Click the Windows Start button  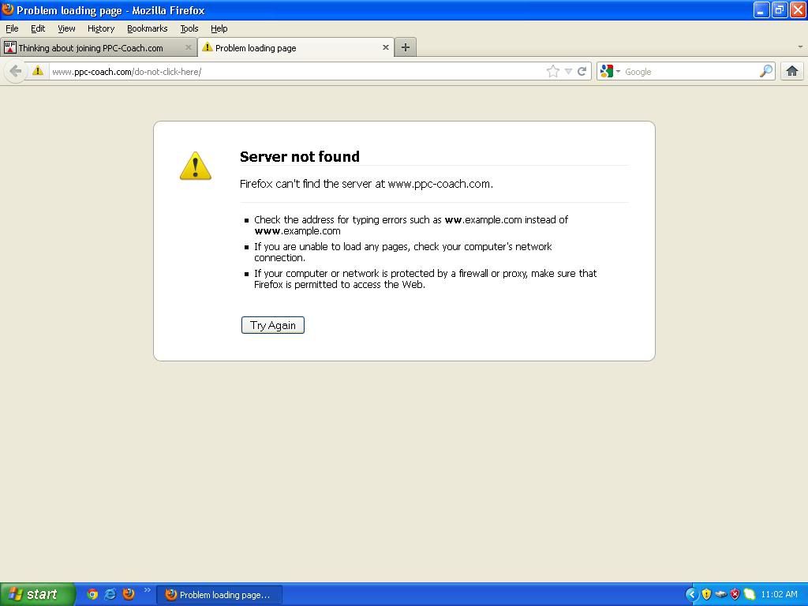pyautogui.click(x=37, y=594)
